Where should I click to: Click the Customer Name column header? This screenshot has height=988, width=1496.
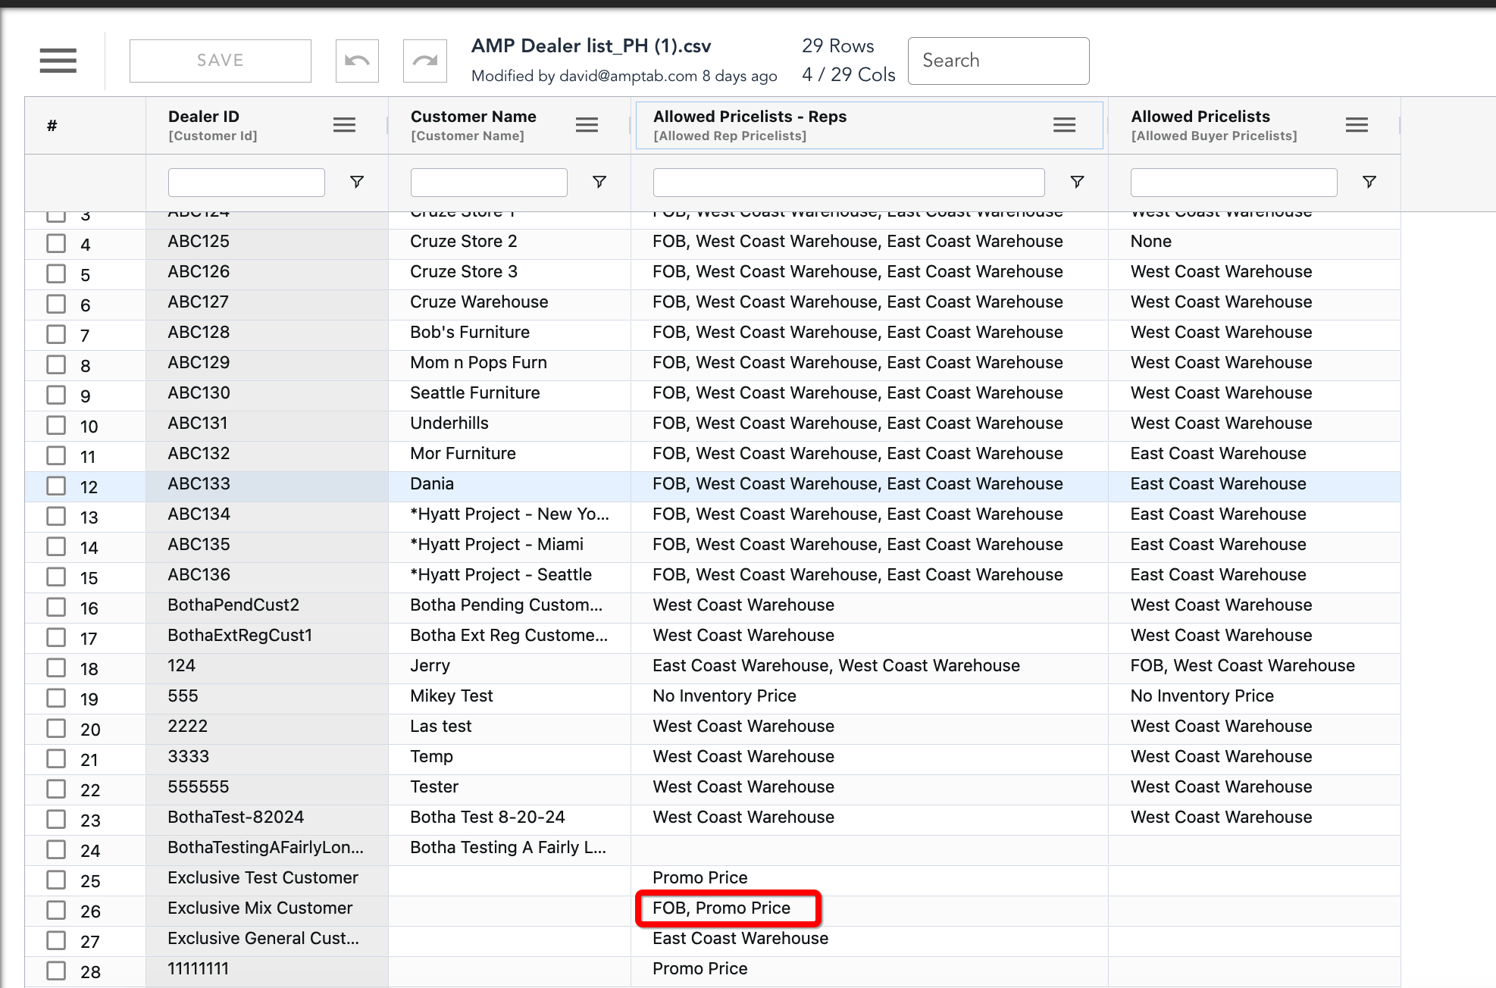474,117
